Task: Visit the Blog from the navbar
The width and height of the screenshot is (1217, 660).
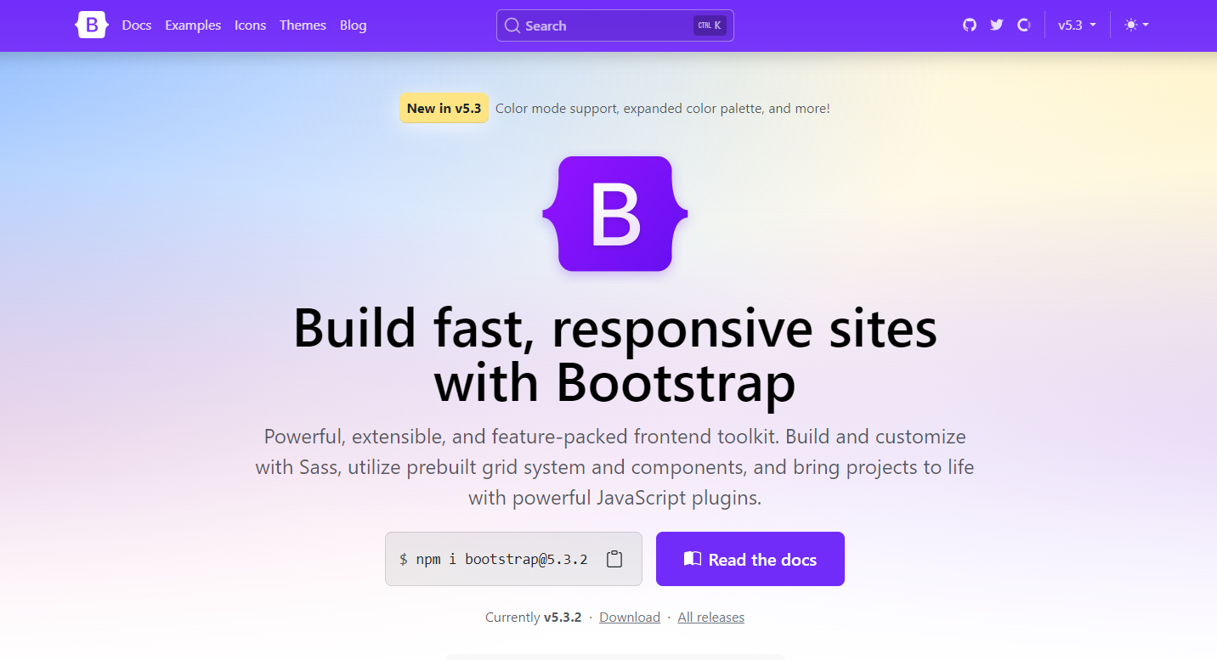Action: click(353, 25)
